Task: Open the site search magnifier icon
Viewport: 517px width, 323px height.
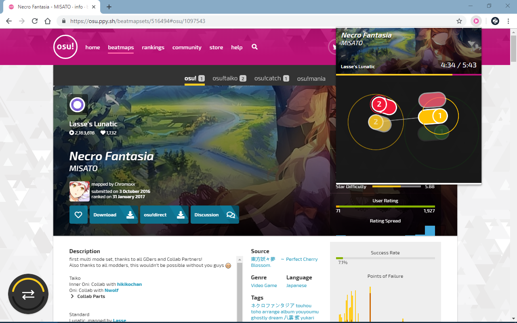Action: pyautogui.click(x=254, y=47)
